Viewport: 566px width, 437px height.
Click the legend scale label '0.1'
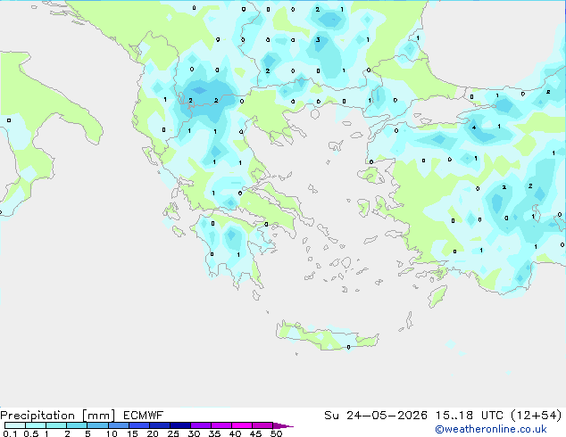(x=10, y=433)
